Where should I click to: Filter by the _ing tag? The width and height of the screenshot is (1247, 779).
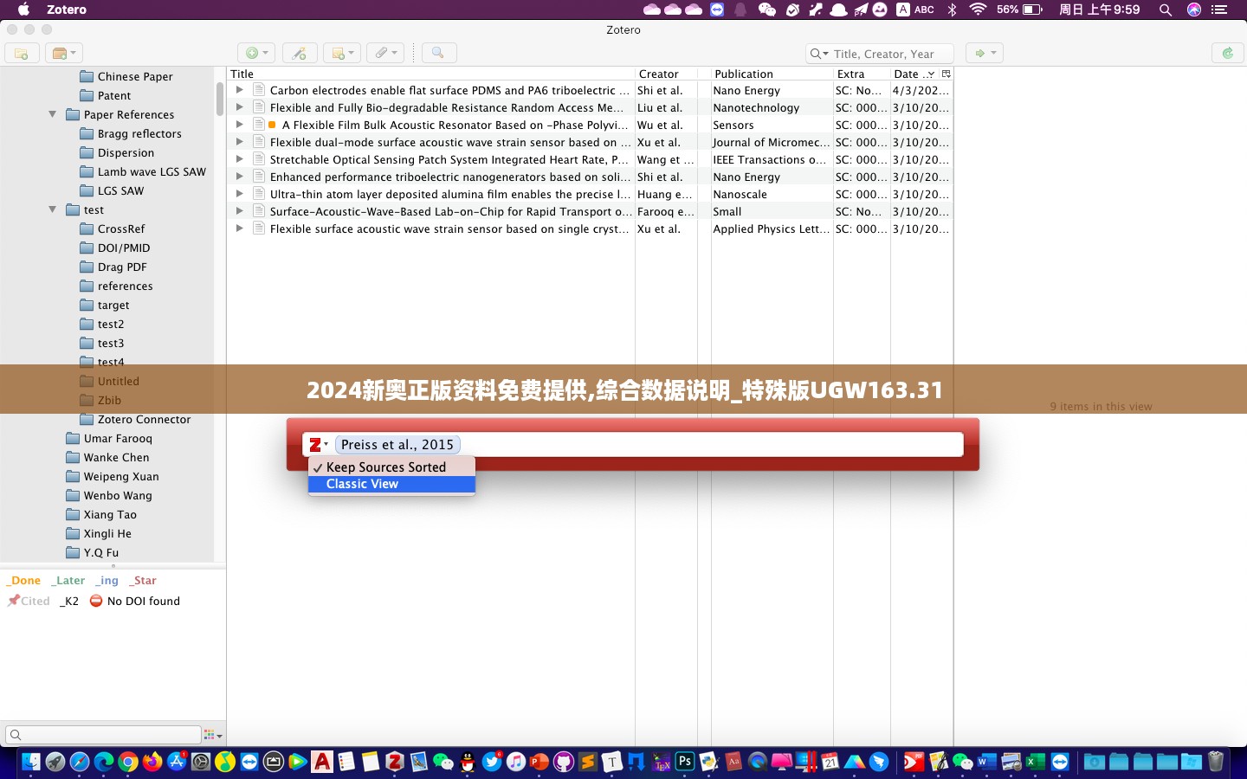107,580
